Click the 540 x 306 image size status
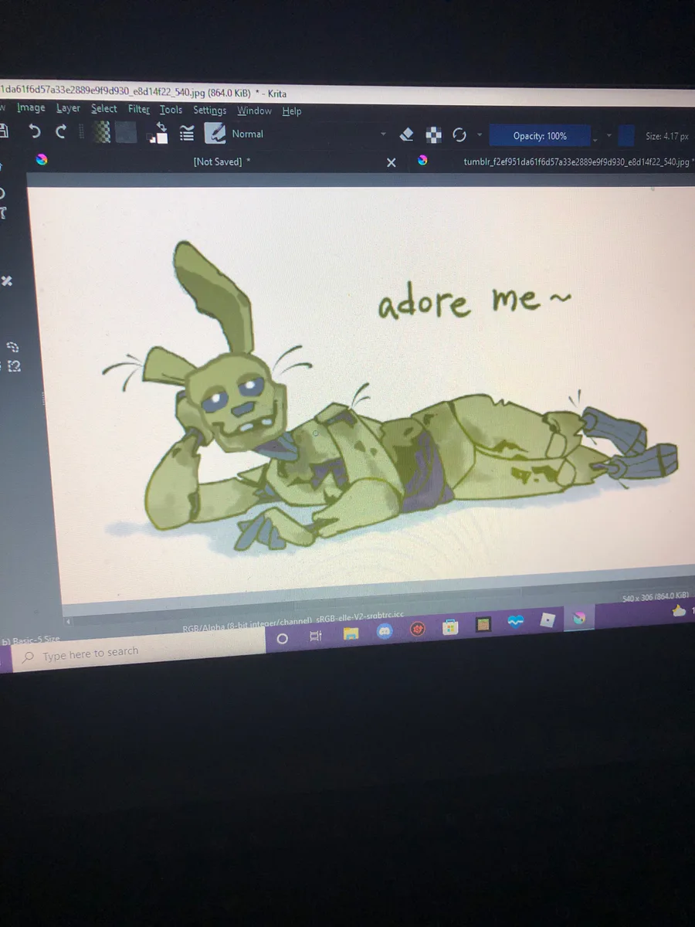695x927 pixels. (x=656, y=598)
